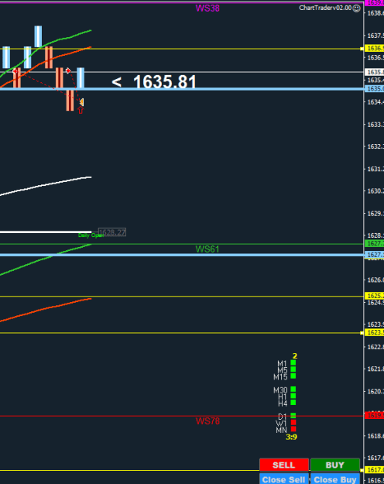
Task: Click the 1635.81 price text
Action: pos(165,82)
